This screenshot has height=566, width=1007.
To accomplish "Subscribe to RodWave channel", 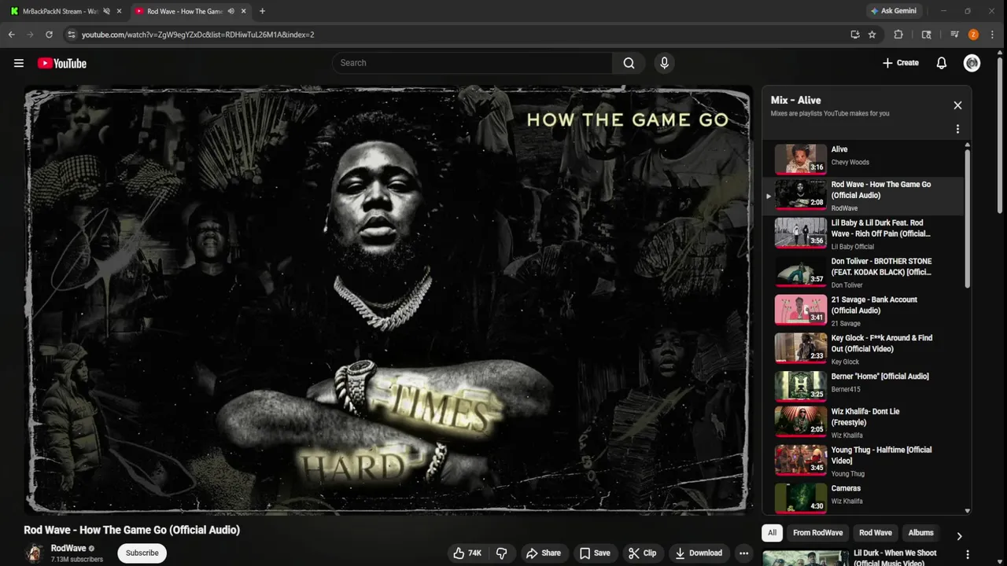I will pyautogui.click(x=142, y=553).
